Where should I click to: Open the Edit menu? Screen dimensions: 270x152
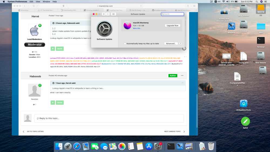point(31,2)
